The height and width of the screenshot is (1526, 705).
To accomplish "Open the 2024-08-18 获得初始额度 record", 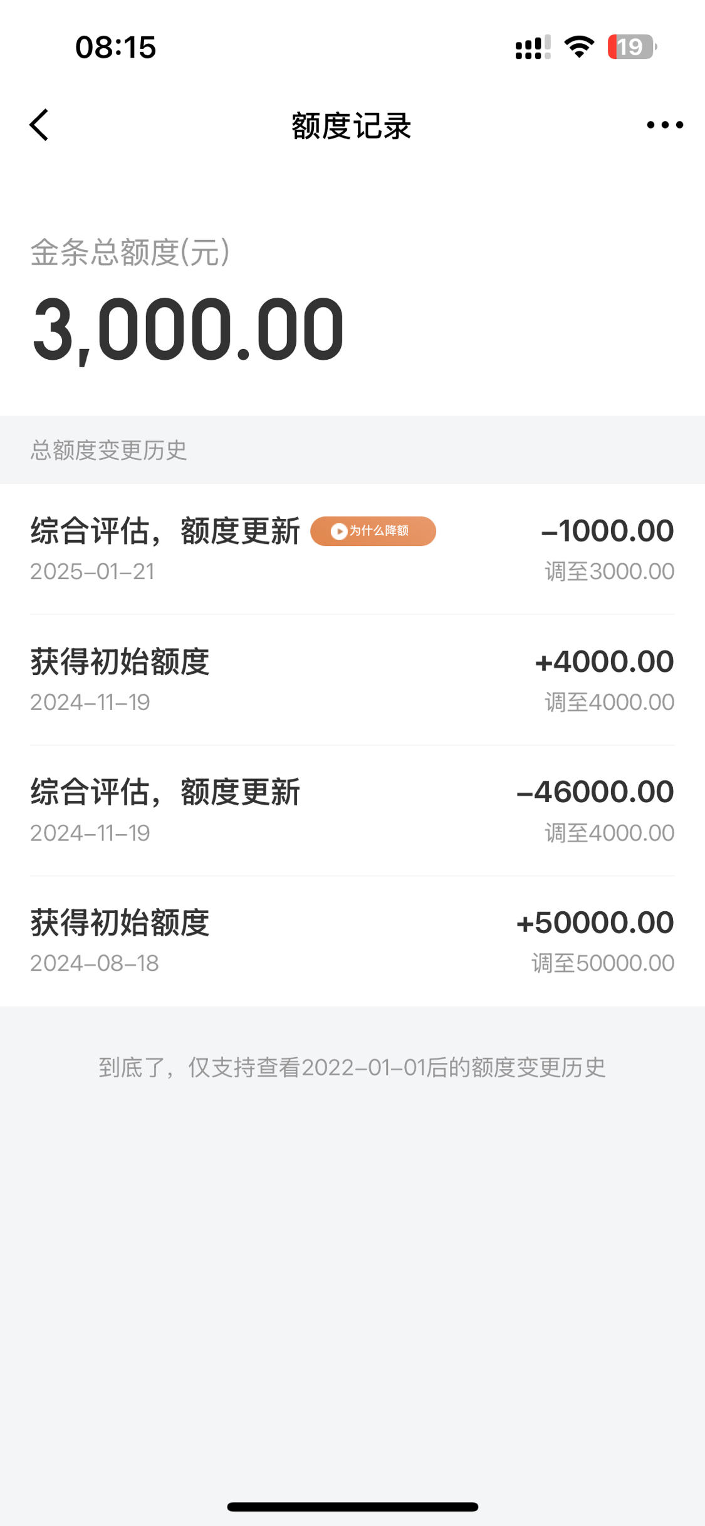I will [352, 941].
